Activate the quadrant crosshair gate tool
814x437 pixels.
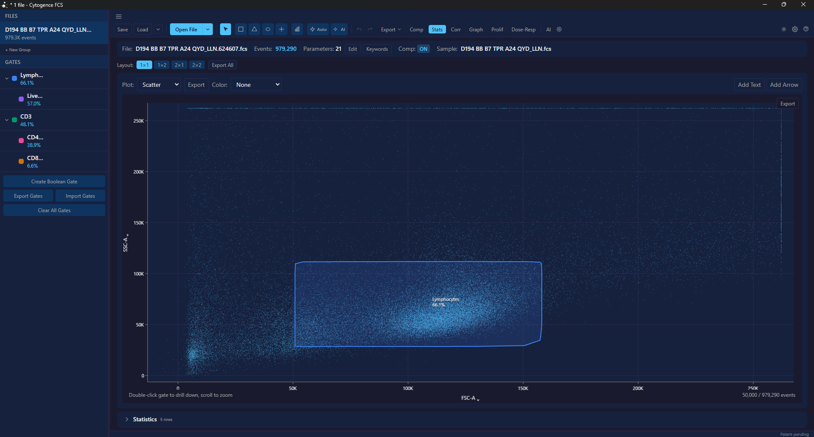click(x=282, y=29)
